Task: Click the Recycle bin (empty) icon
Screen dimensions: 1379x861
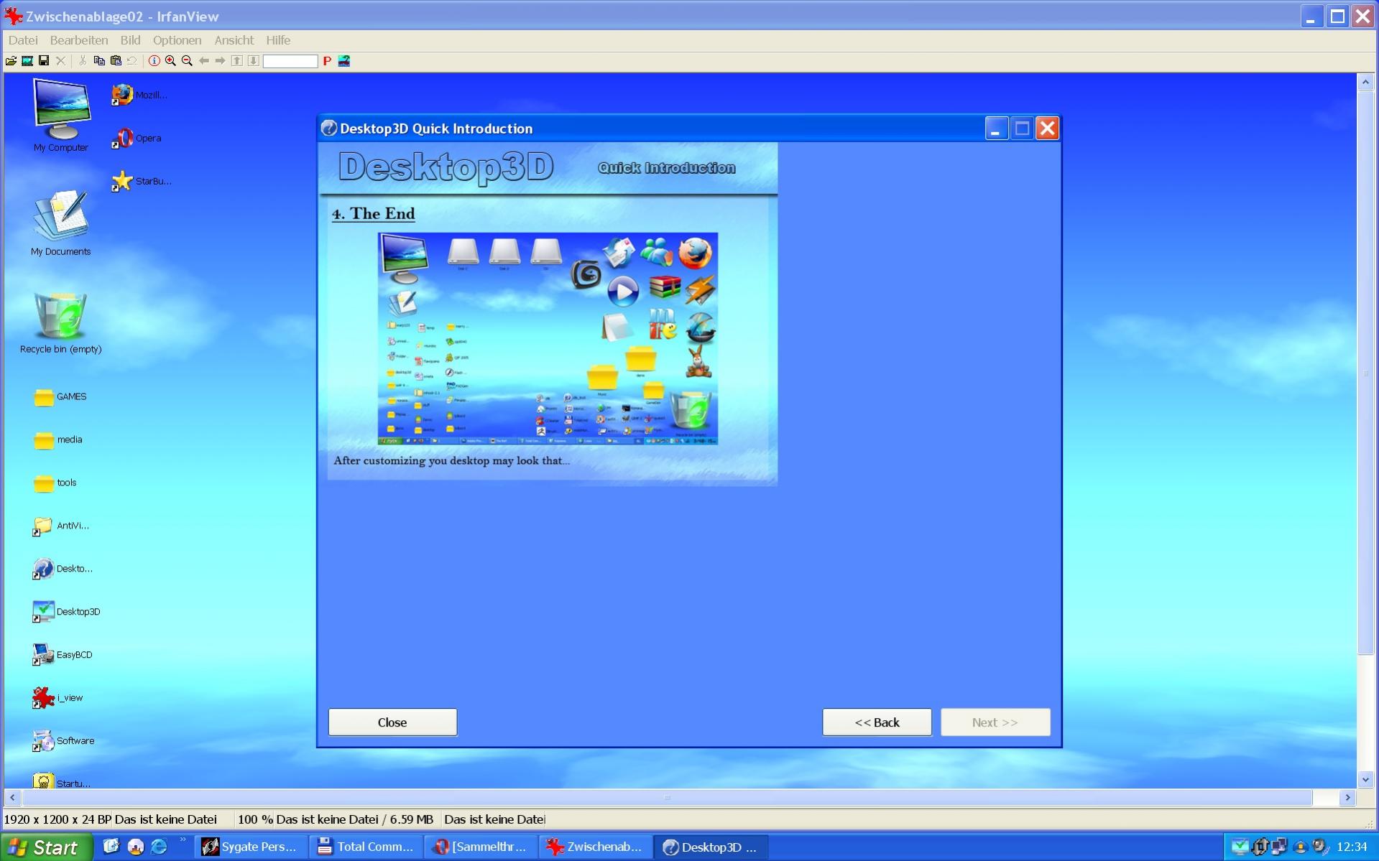Action: coord(61,323)
